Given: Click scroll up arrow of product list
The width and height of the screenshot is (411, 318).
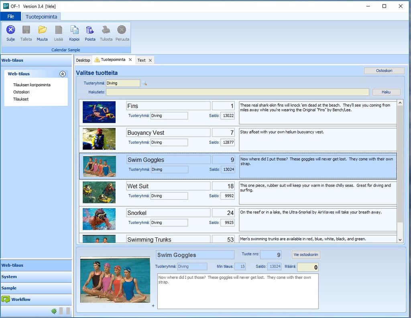Looking at the screenshot, I should [400, 103].
